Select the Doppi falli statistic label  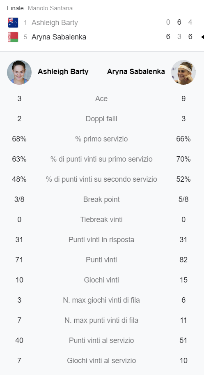tap(101, 119)
